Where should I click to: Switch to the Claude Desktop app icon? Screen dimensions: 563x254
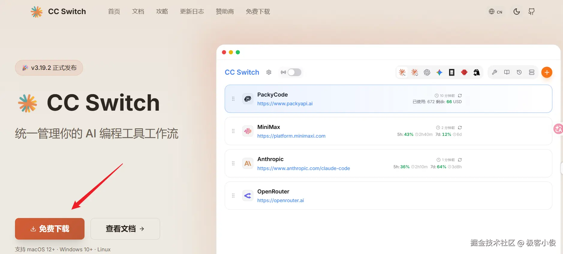pos(415,72)
